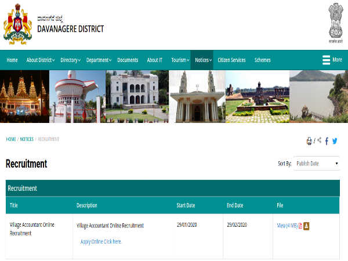Open the Schemes menu item
Viewport: 348px width, 261px height.
262,60
